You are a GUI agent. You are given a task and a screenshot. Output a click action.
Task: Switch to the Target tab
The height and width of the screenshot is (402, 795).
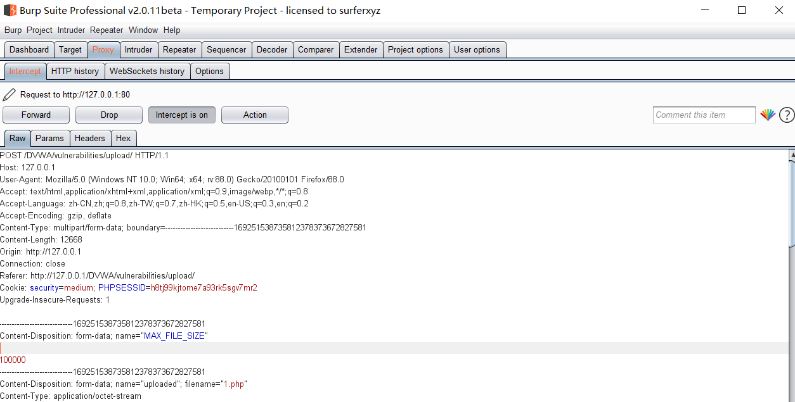tap(70, 49)
